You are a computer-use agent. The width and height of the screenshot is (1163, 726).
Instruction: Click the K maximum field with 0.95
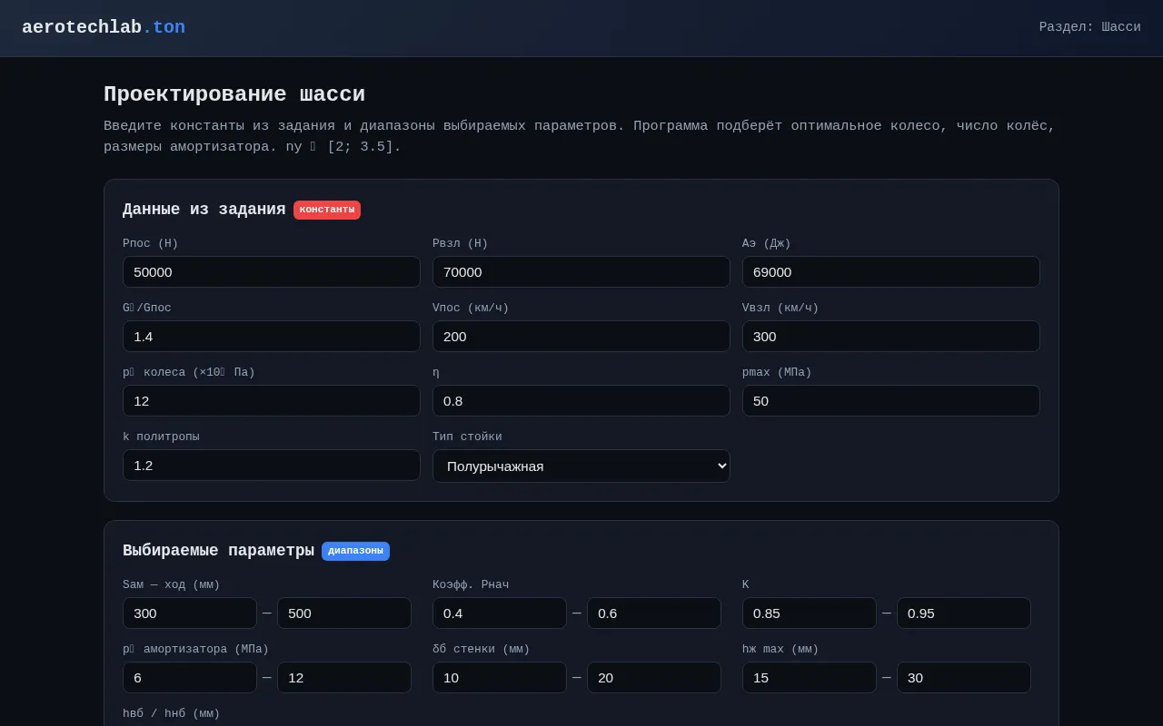click(964, 613)
